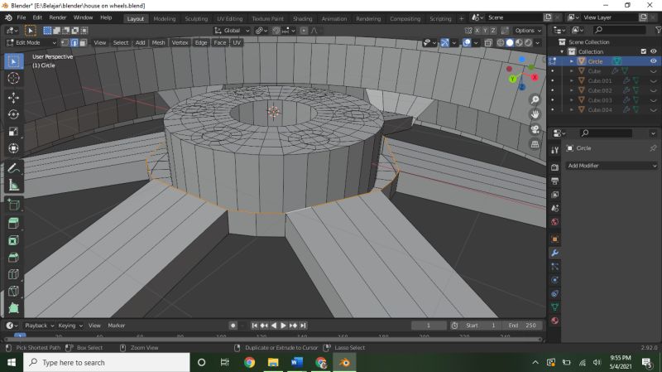This screenshot has width=662, height=372.
Task: Open the Render menu
Action: (58, 17)
